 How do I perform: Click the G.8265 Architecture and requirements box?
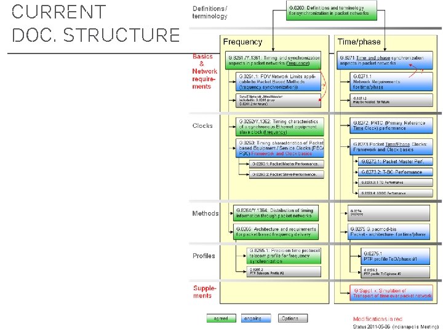pyautogui.click(x=276, y=232)
